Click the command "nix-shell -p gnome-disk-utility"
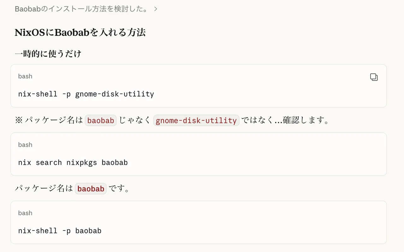 click(x=86, y=94)
